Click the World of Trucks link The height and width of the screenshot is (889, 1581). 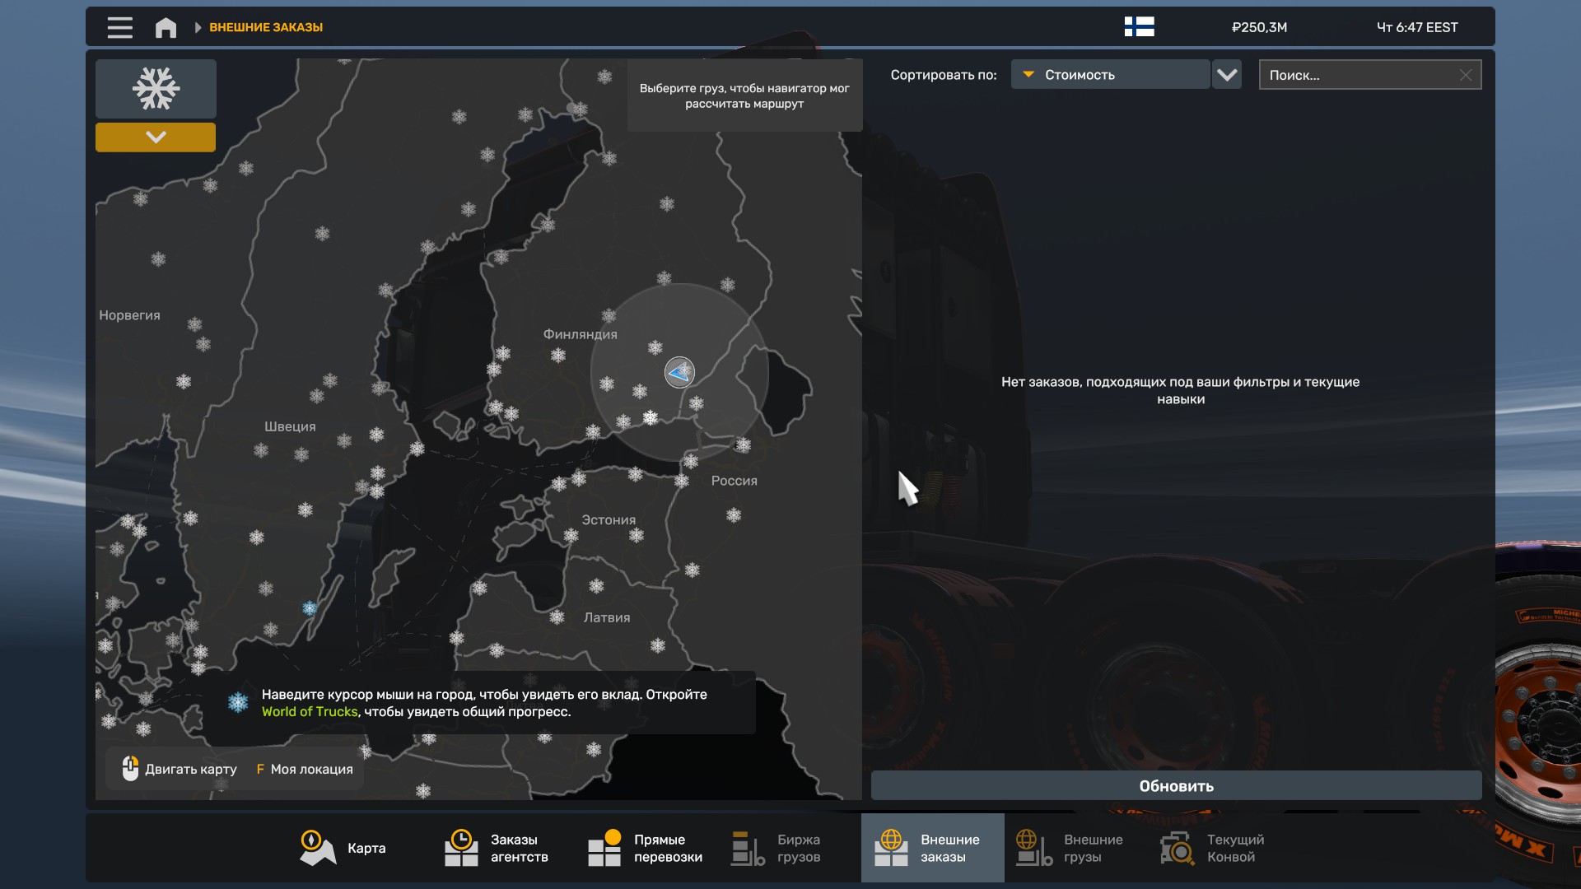[x=310, y=712]
